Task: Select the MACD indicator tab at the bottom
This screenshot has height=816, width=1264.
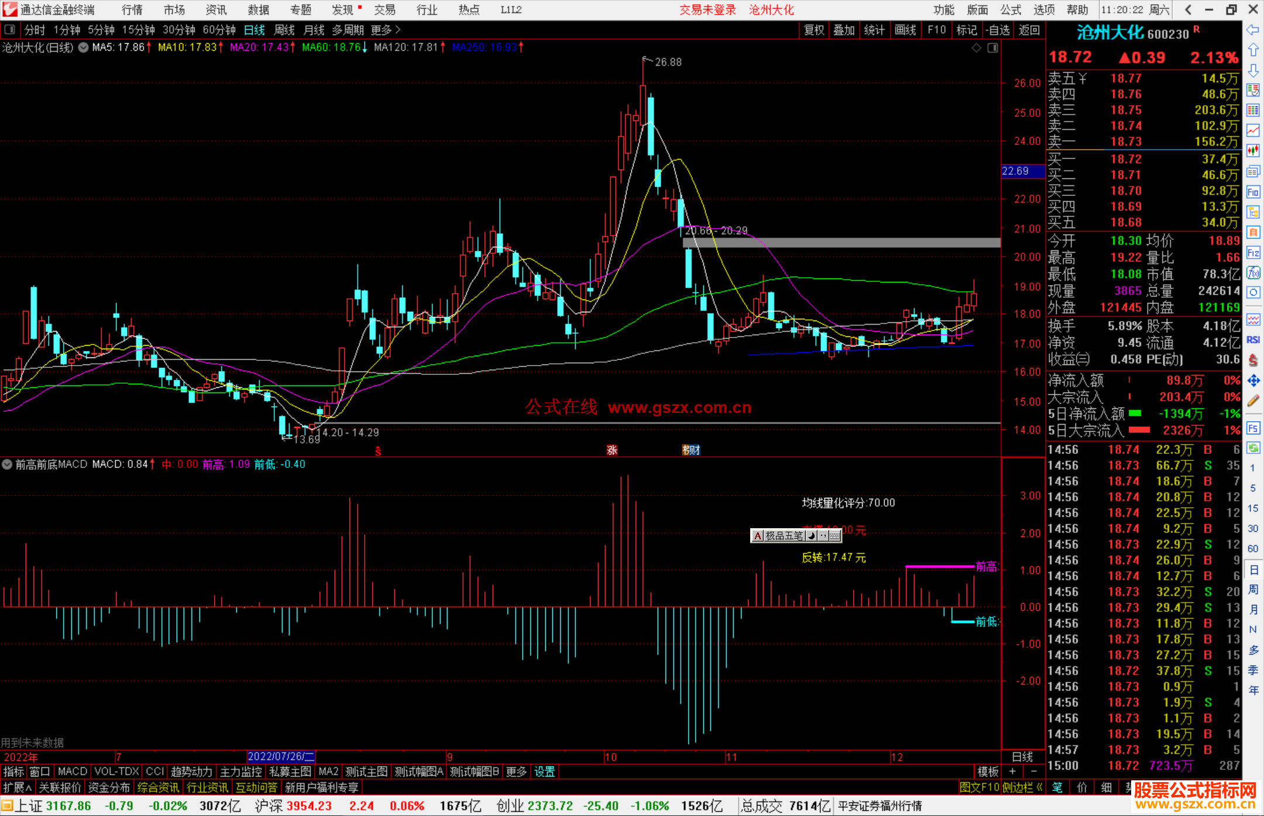Action: (73, 772)
